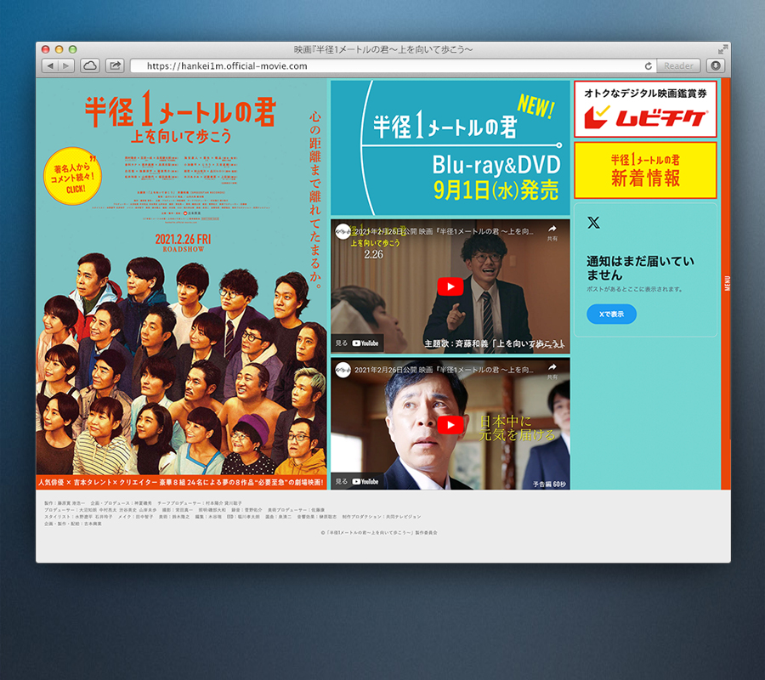Click the Blu-ray&DVD release announcement banner
765x680 pixels.
point(450,148)
